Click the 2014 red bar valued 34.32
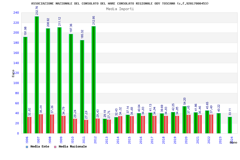Image resolution: width=240 pixels, height=160 pixels. pyautogui.click(x=120, y=125)
